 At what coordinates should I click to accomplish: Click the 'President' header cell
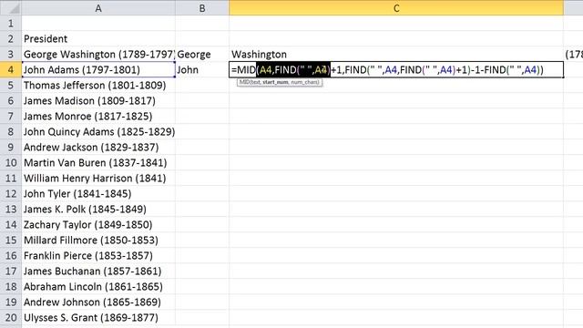click(x=98, y=38)
